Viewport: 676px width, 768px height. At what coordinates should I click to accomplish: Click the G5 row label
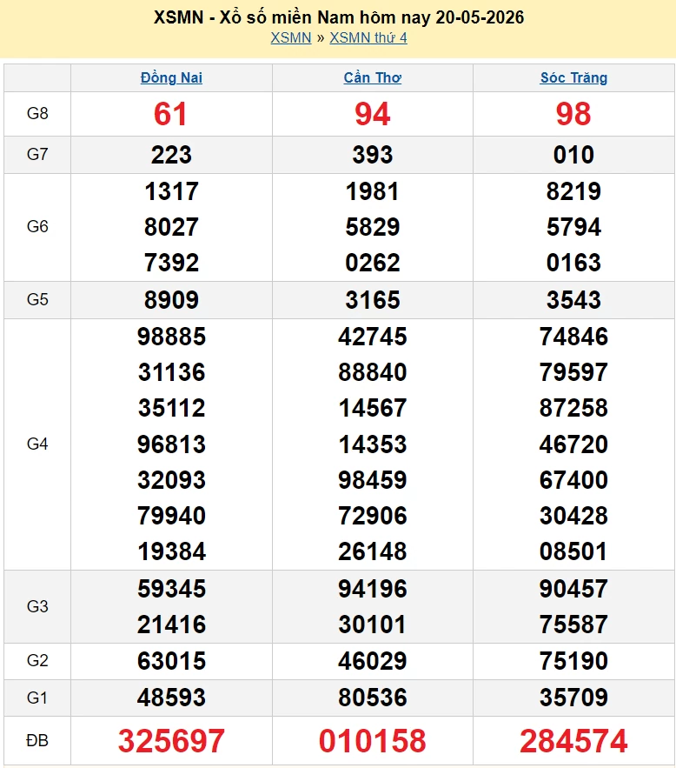click(37, 300)
